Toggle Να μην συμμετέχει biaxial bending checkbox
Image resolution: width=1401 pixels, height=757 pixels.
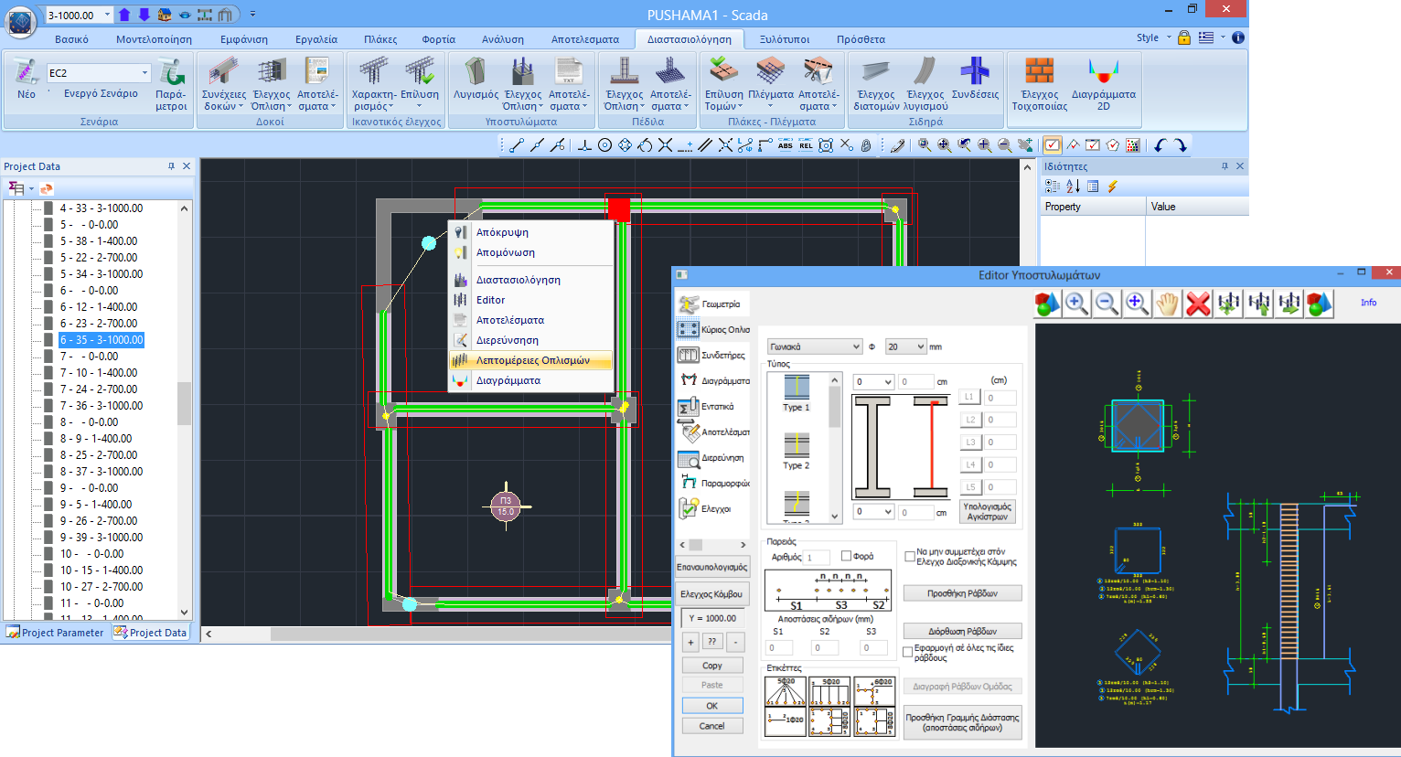[x=909, y=556]
